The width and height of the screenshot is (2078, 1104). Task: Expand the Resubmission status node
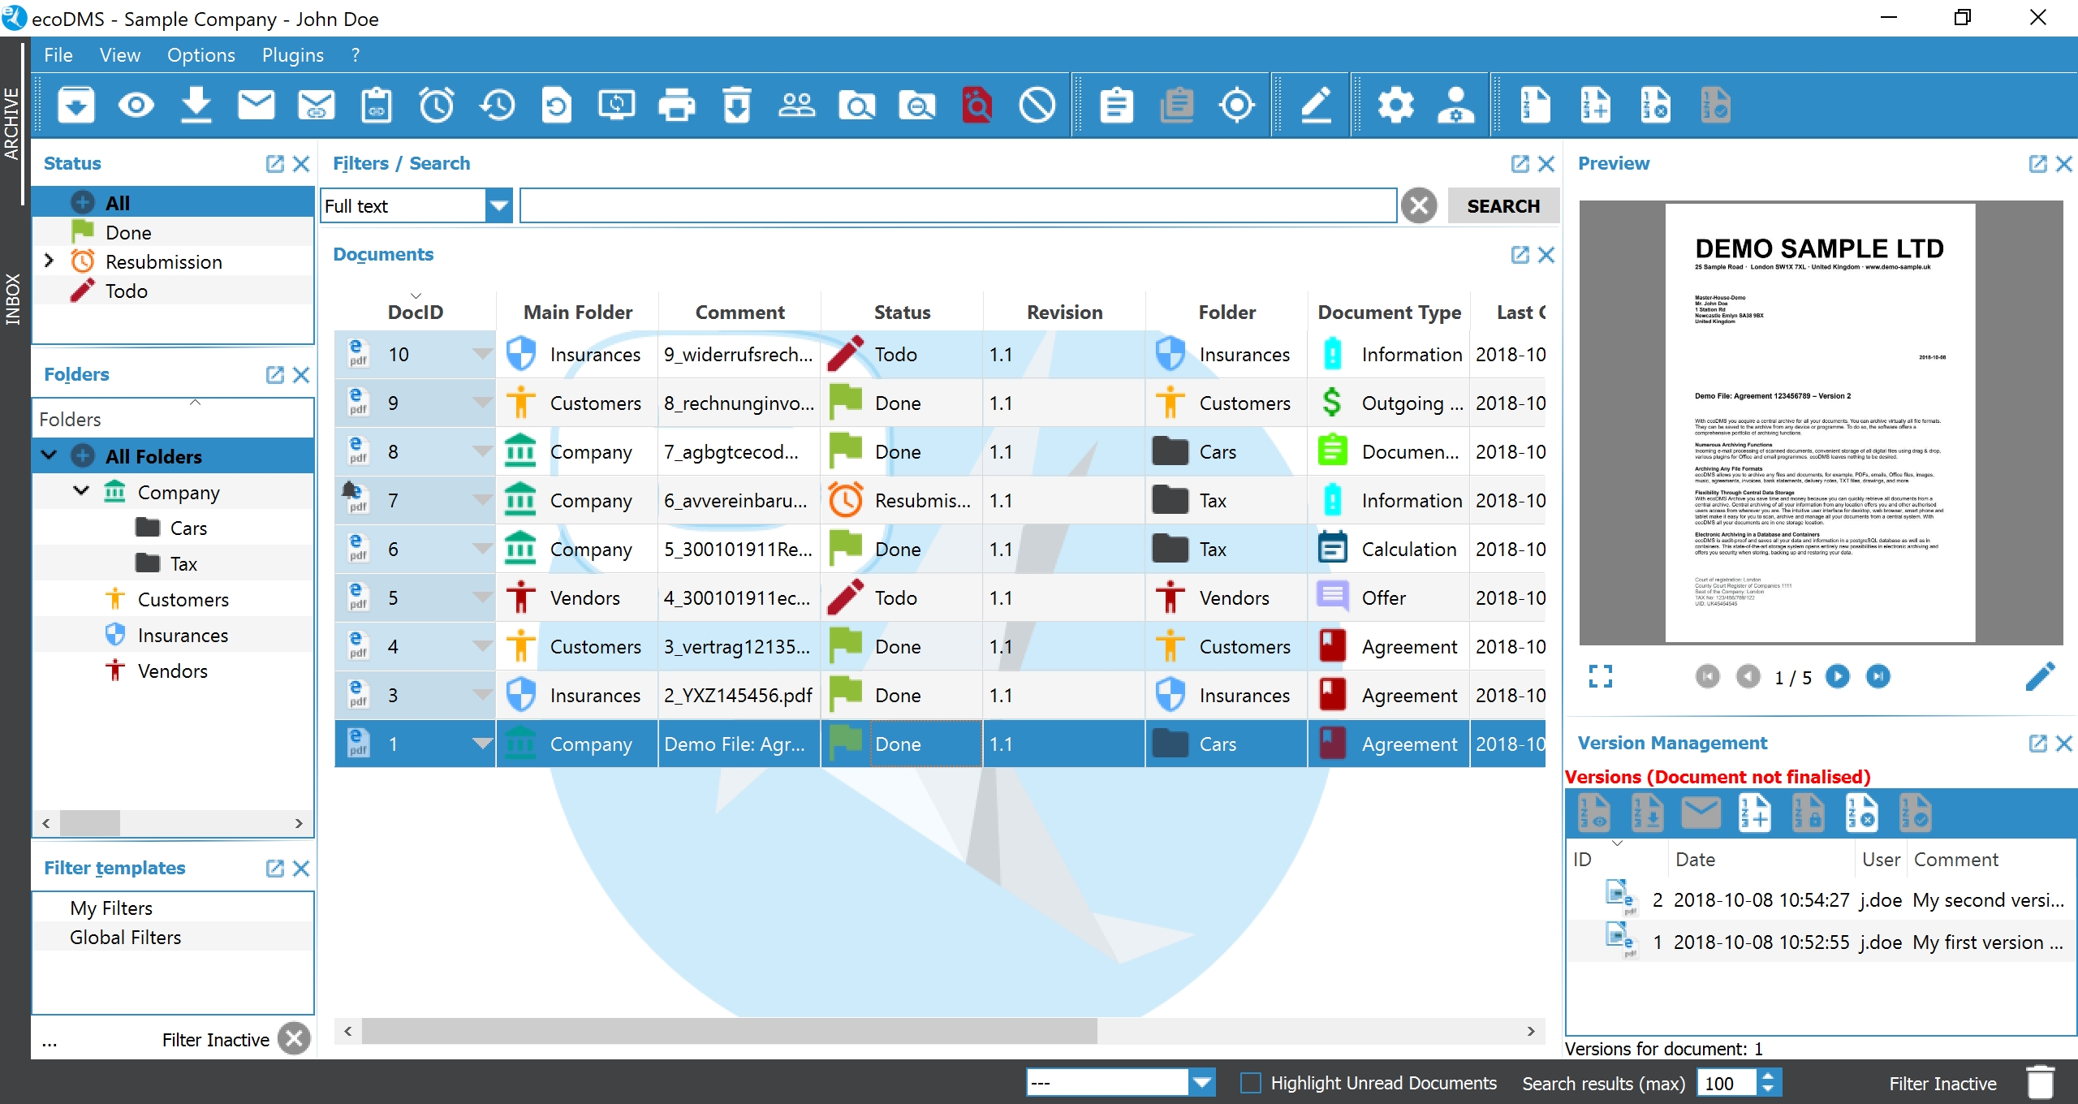pyautogui.click(x=49, y=261)
